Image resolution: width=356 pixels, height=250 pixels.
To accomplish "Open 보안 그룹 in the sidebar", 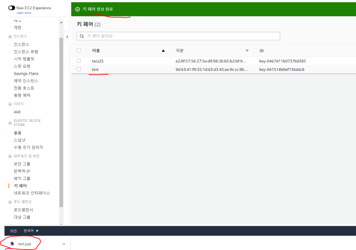I will [x=22, y=164].
